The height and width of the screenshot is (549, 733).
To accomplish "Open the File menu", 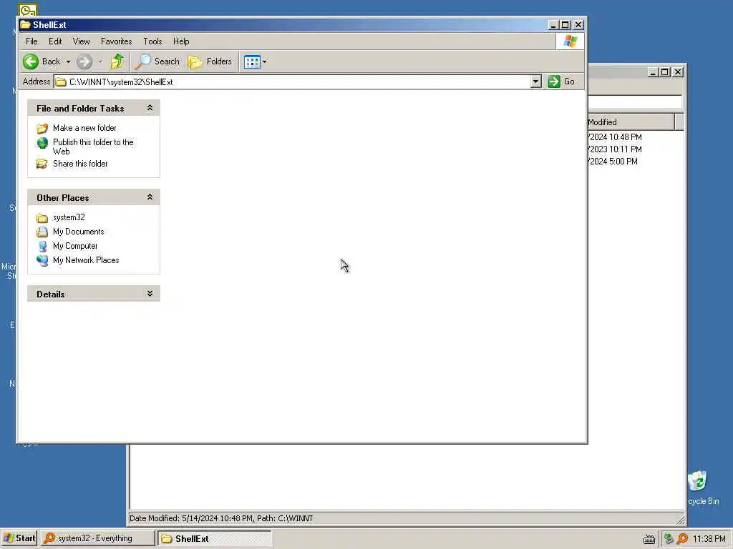I will 31,41.
